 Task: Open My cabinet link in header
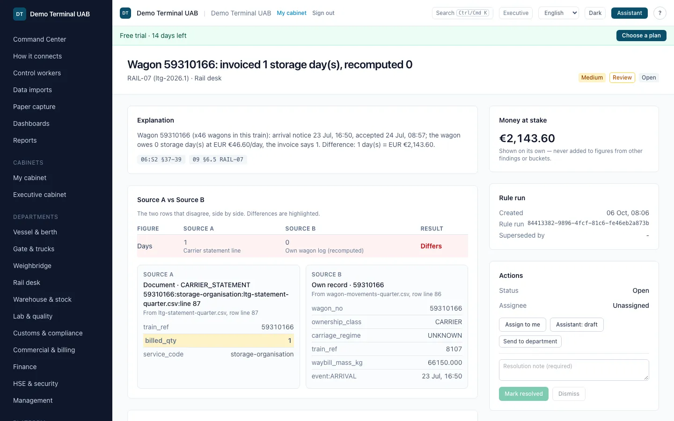tap(292, 13)
